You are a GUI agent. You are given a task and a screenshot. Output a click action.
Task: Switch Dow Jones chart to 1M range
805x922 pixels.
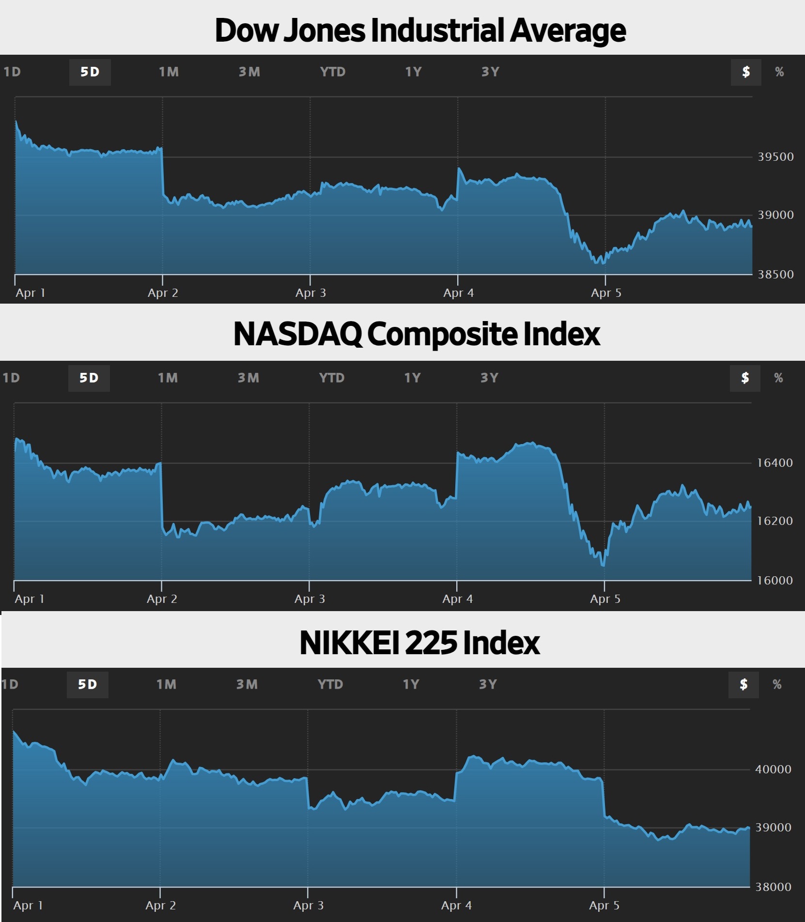(169, 72)
